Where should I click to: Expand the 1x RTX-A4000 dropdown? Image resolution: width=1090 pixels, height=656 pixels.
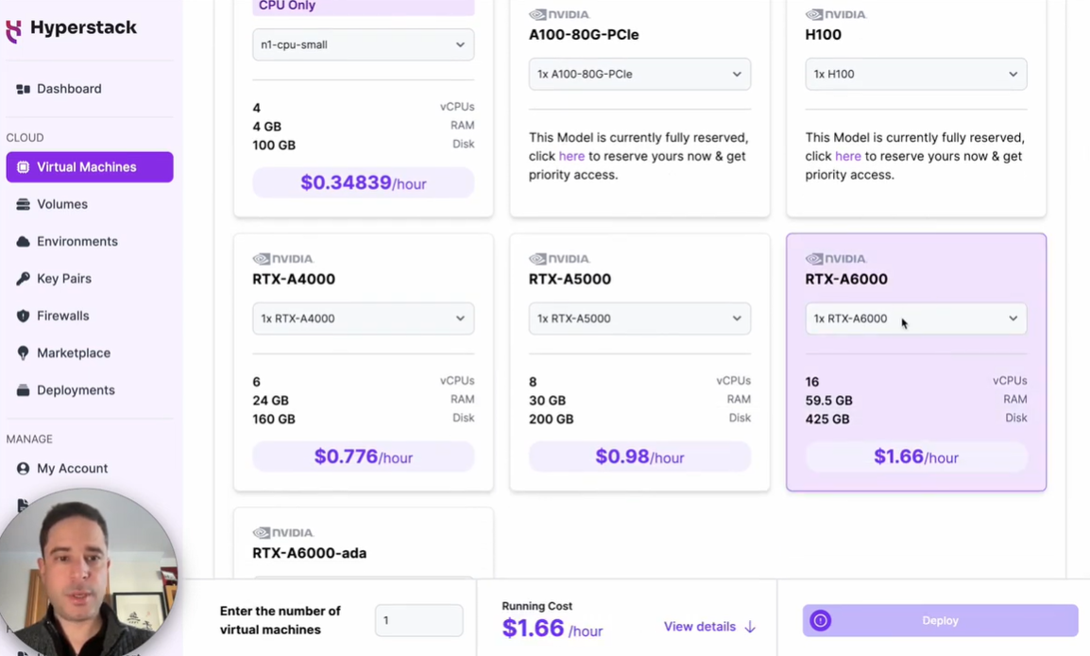point(363,319)
